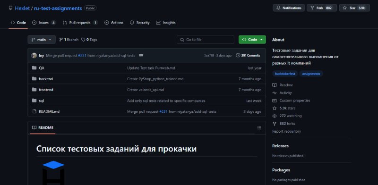Open commit 'Add only sql tests related'
The height and width of the screenshot is (185, 378).
pos(166,101)
